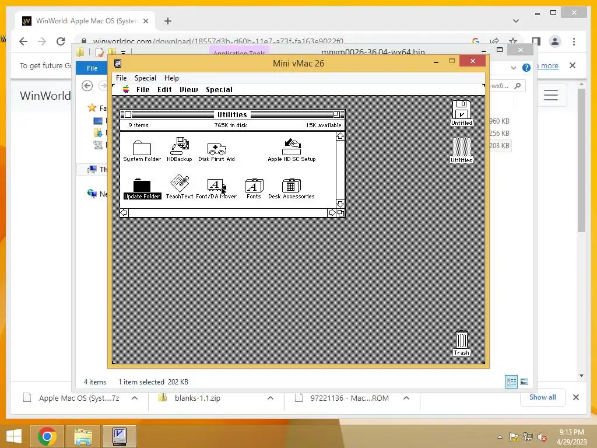Screen dimensions: 597x448
Task: Open the Chrome three-dot menu
Action: pos(574,41)
